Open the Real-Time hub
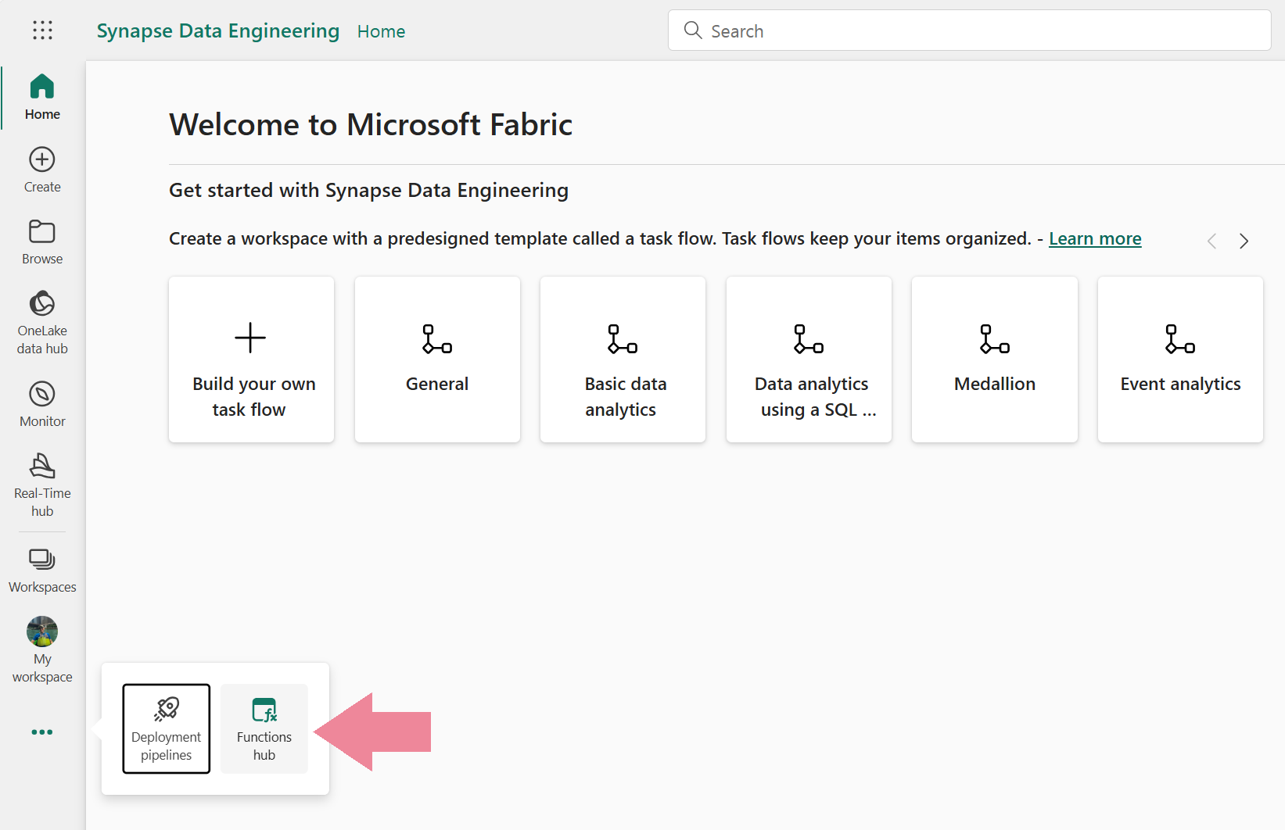The width and height of the screenshot is (1285, 830). click(42, 485)
